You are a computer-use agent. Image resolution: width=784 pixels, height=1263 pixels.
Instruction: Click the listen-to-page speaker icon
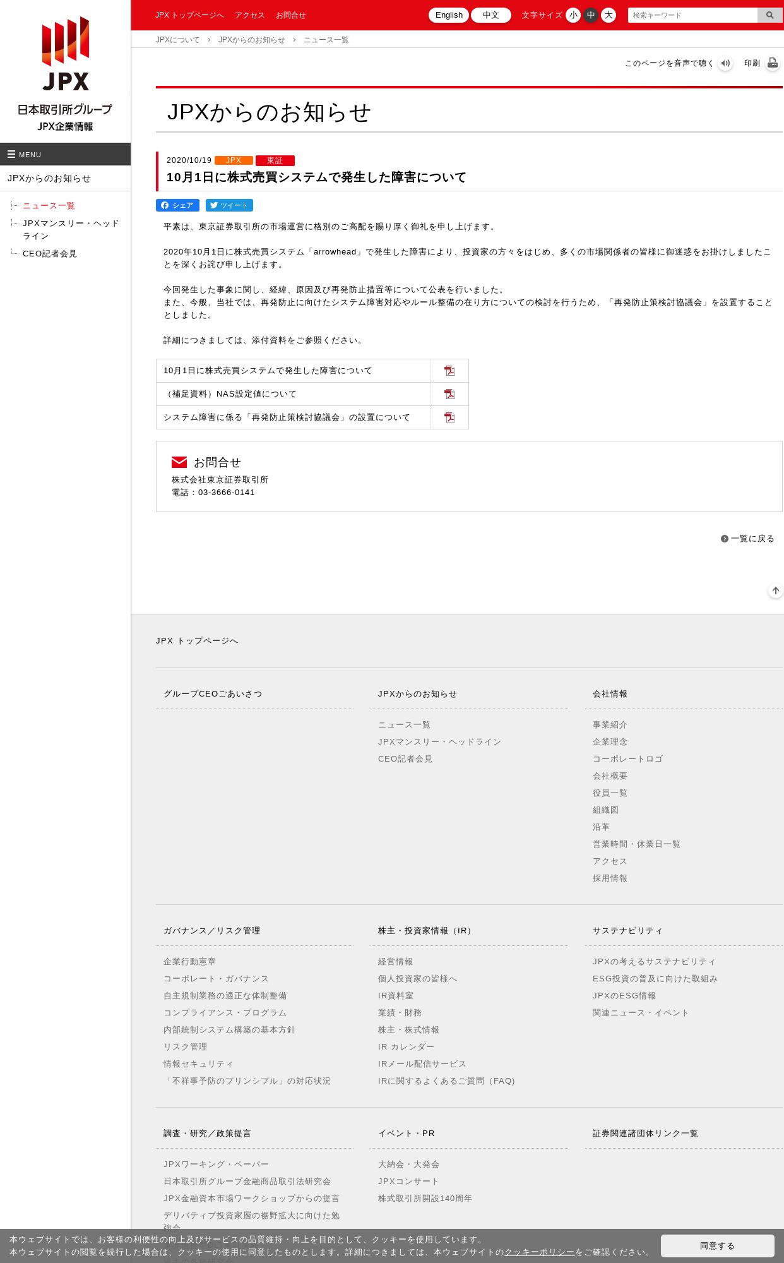(x=725, y=63)
